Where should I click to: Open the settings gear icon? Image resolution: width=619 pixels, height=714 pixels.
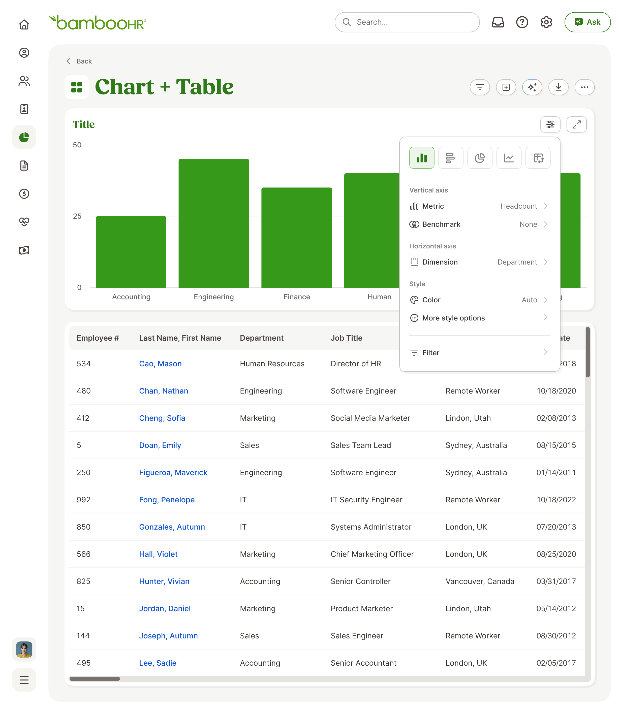[x=546, y=22]
